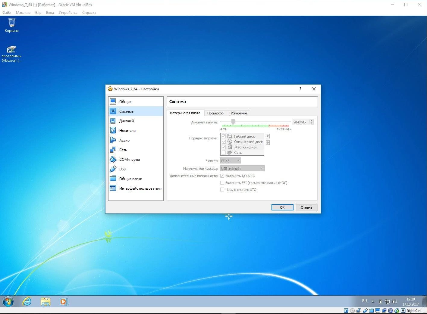Open the Ввод menu
The image size is (427, 314).
[50, 13]
